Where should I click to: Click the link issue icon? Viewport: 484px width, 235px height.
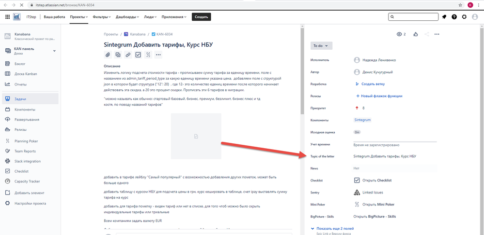coord(128,55)
